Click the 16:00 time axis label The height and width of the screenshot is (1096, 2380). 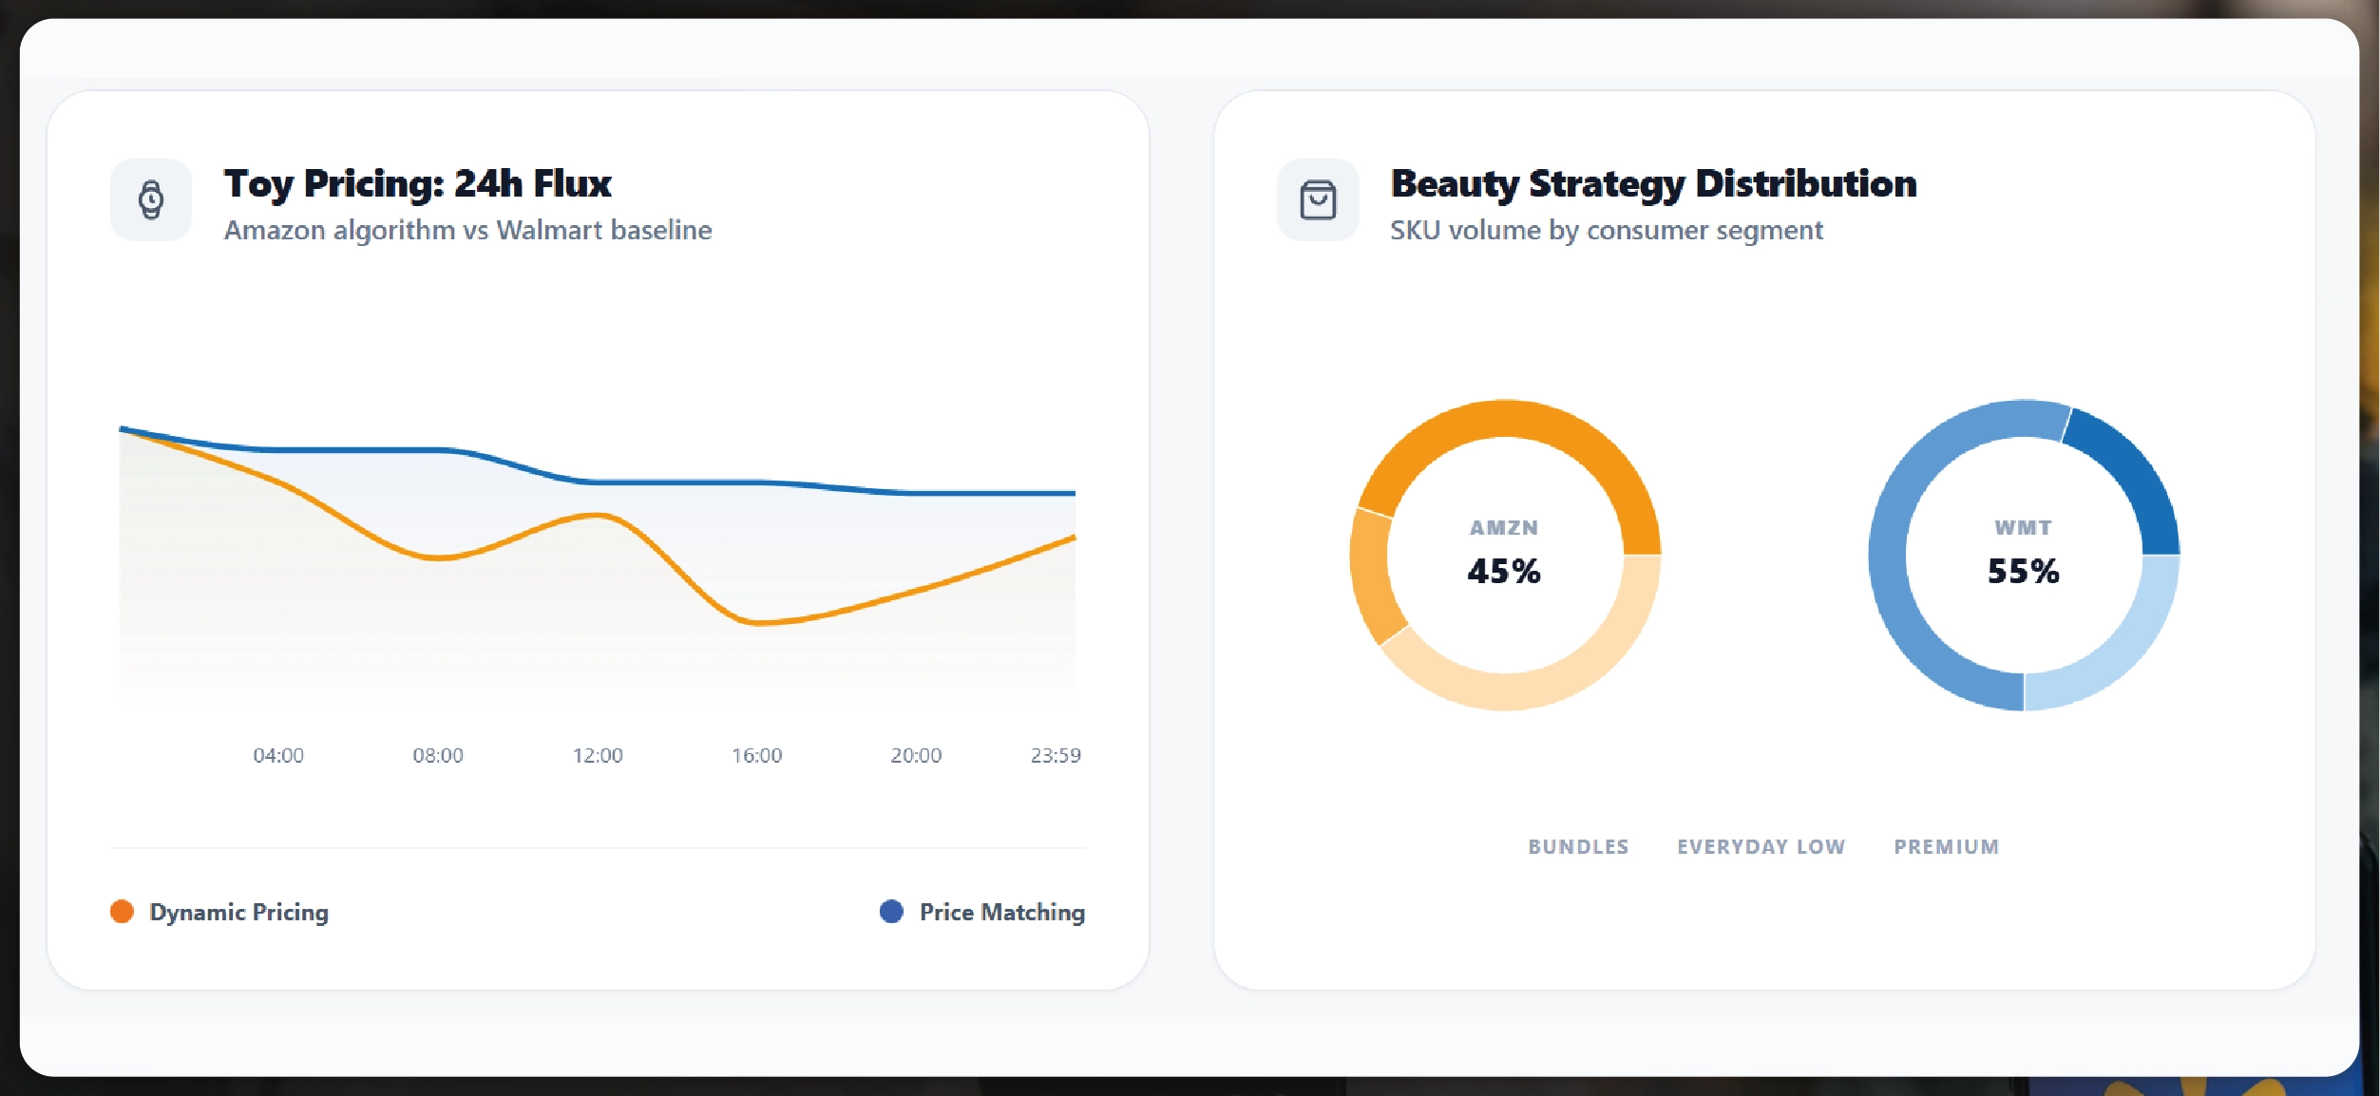[x=756, y=755]
